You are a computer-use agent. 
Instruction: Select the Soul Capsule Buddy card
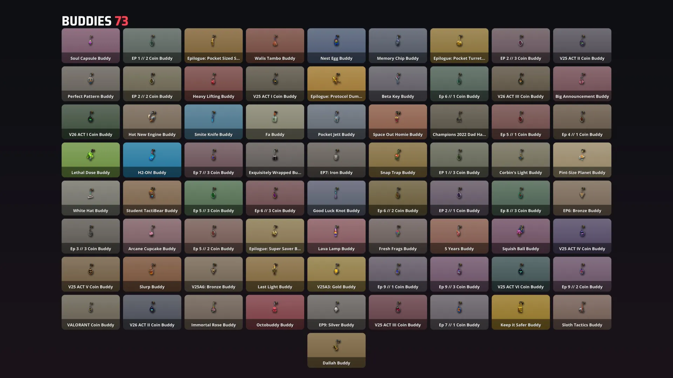pos(90,45)
